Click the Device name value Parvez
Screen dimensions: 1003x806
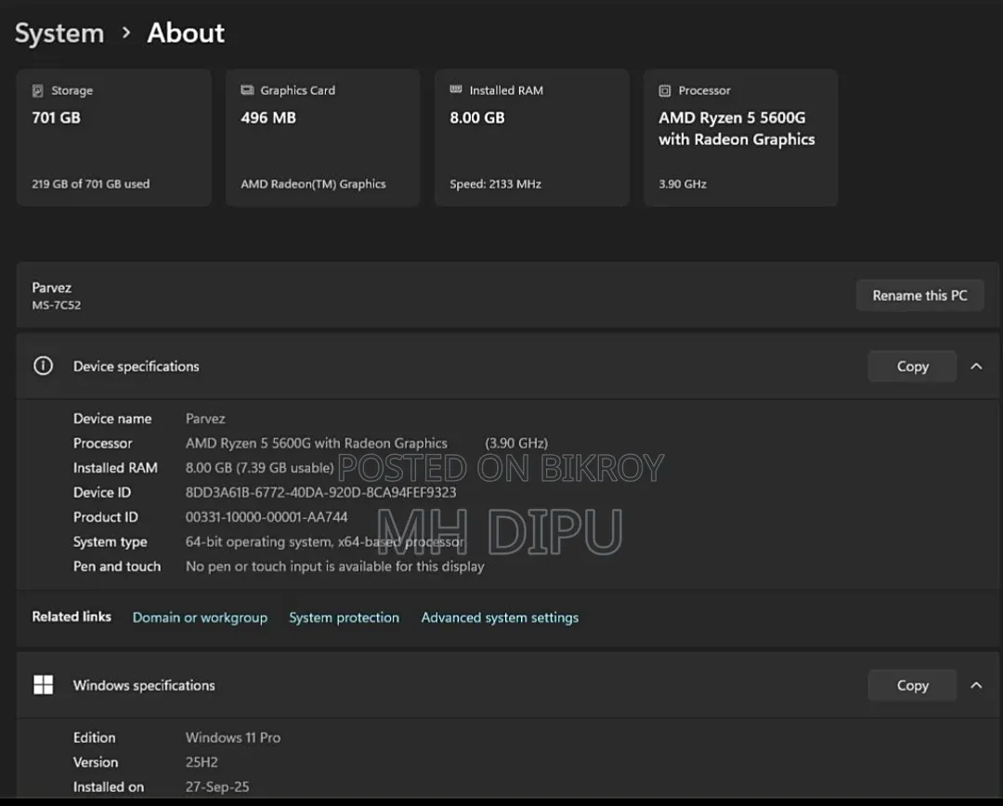(205, 419)
